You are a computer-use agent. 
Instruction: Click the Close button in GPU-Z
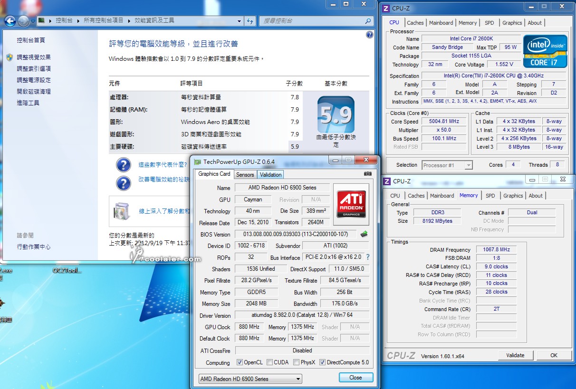pyautogui.click(x=355, y=378)
